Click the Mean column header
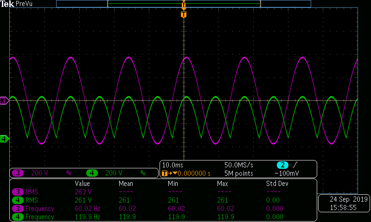 click(126, 184)
